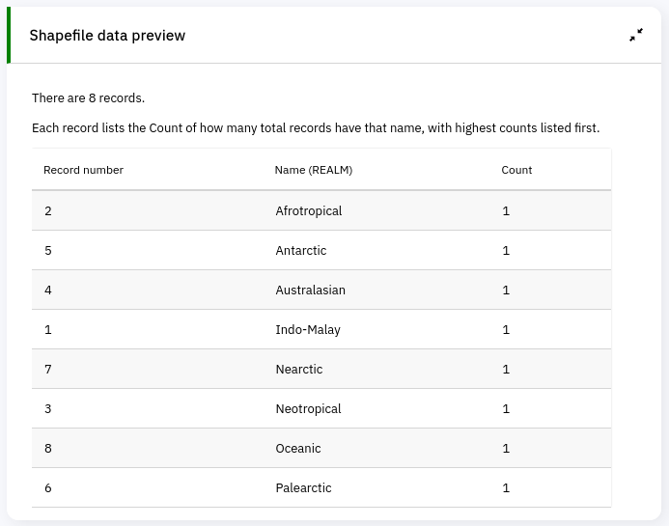Click record number 5 in Antarctic row
669x526 pixels.
48,250
